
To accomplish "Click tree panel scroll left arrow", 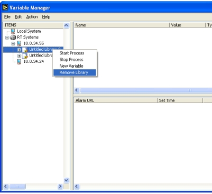I will (6, 186).
